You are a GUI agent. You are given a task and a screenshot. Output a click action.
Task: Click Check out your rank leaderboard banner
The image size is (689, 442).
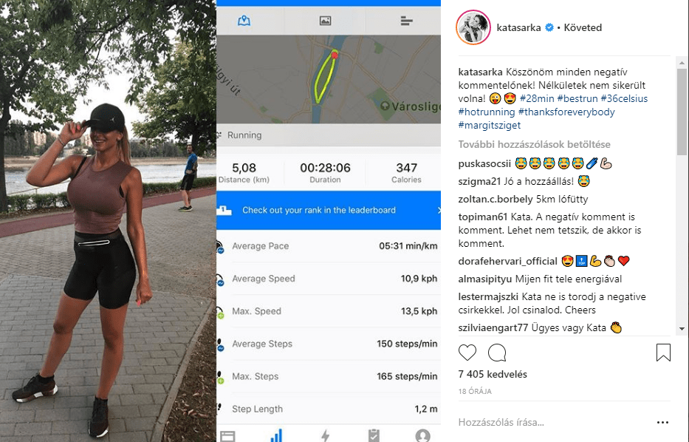[x=329, y=210]
